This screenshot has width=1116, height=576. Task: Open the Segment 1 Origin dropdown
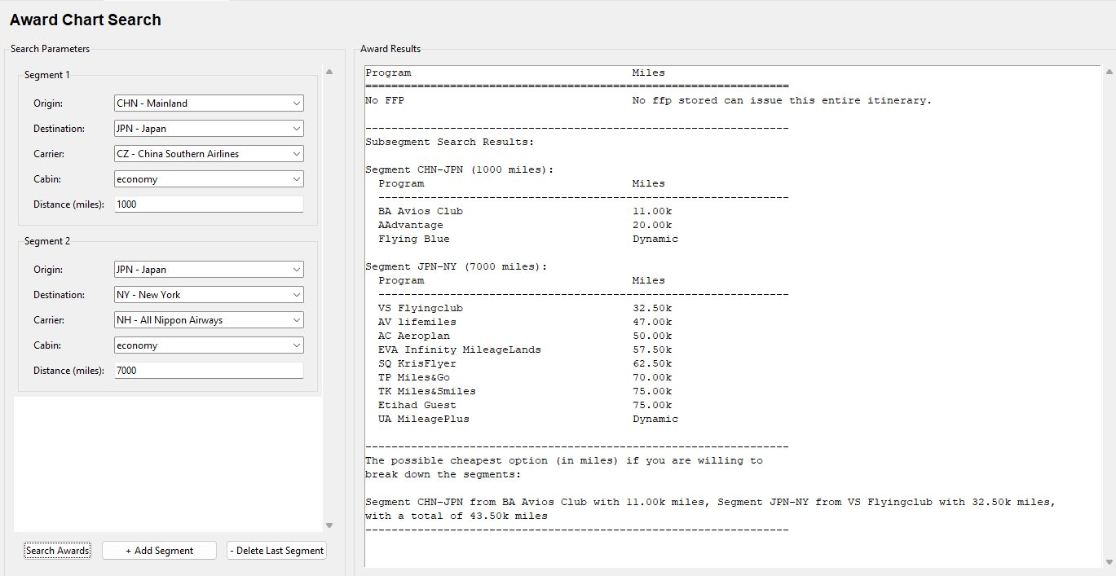point(209,103)
